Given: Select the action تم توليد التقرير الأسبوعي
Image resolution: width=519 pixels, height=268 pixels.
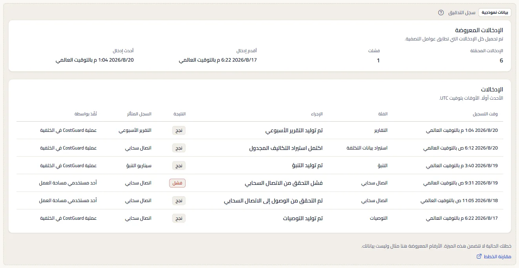Looking at the screenshot, I should coord(294,131).
